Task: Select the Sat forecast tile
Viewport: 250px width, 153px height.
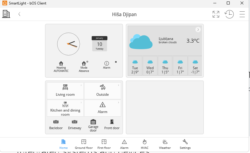Action: point(195,66)
